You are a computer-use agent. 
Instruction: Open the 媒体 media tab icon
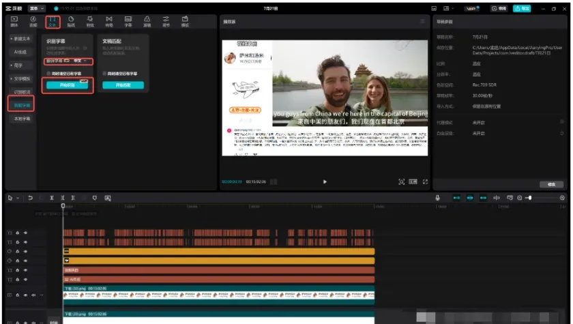click(14, 22)
